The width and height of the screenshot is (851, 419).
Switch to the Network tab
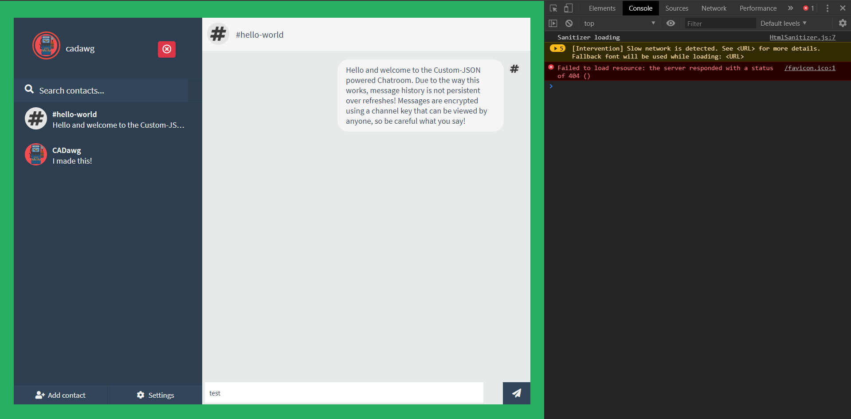pos(714,8)
